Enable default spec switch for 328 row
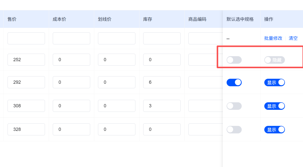 [234, 130]
